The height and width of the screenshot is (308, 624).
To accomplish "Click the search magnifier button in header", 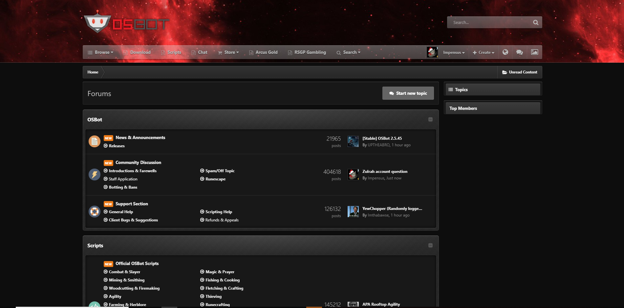I will 536,22.
